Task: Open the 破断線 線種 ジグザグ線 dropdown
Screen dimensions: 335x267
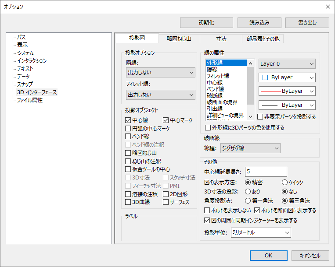Action: click(250, 148)
